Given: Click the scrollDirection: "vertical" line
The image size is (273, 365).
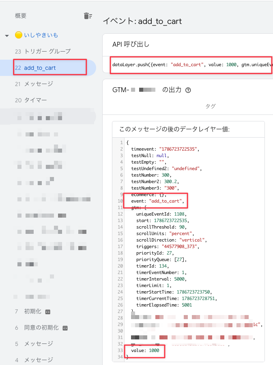Looking at the screenshot, I should coord(171,240).
